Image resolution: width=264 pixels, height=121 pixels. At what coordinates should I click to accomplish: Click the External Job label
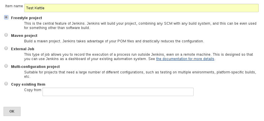pos(23,49)
